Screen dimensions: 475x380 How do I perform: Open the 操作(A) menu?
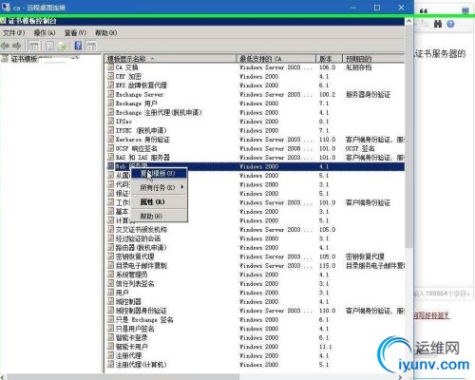pyautogui.click(x=45, y=33)
